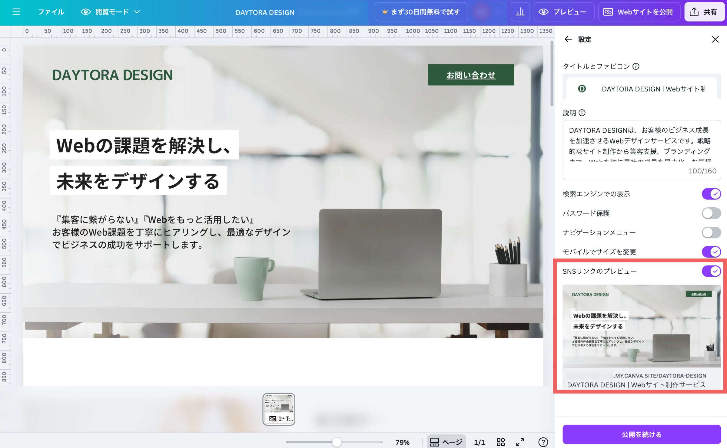727x448 pixels.
Task: Click the canvas vertical scrollbar
Action: click(552, 74)
